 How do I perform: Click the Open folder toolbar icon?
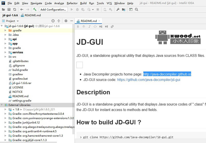tap(3, 10)
